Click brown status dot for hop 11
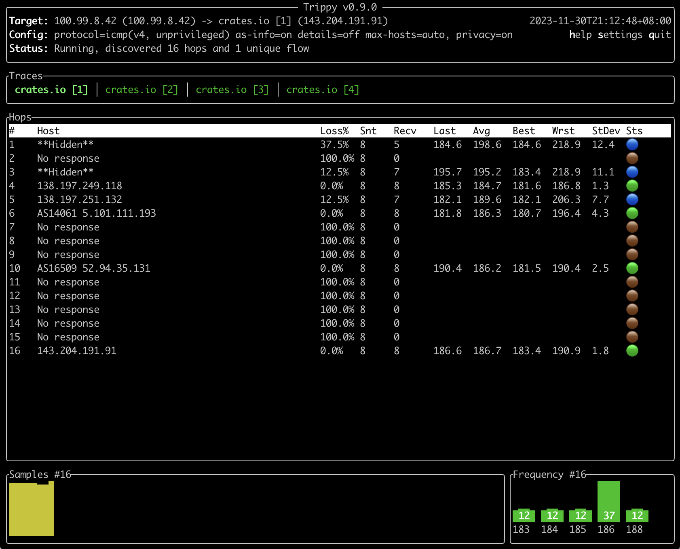This screenshot has width=680, height=549. (632, 282)
